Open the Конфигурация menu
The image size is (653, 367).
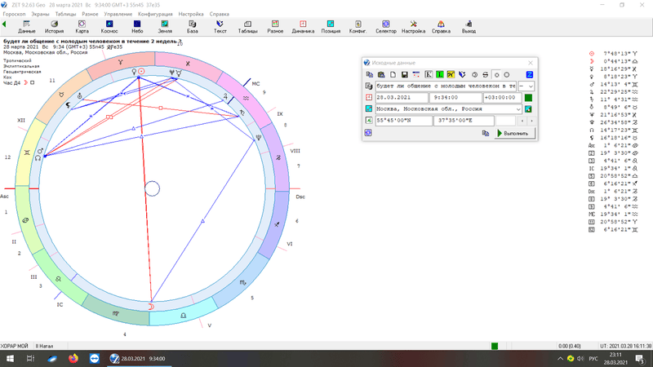155,14
